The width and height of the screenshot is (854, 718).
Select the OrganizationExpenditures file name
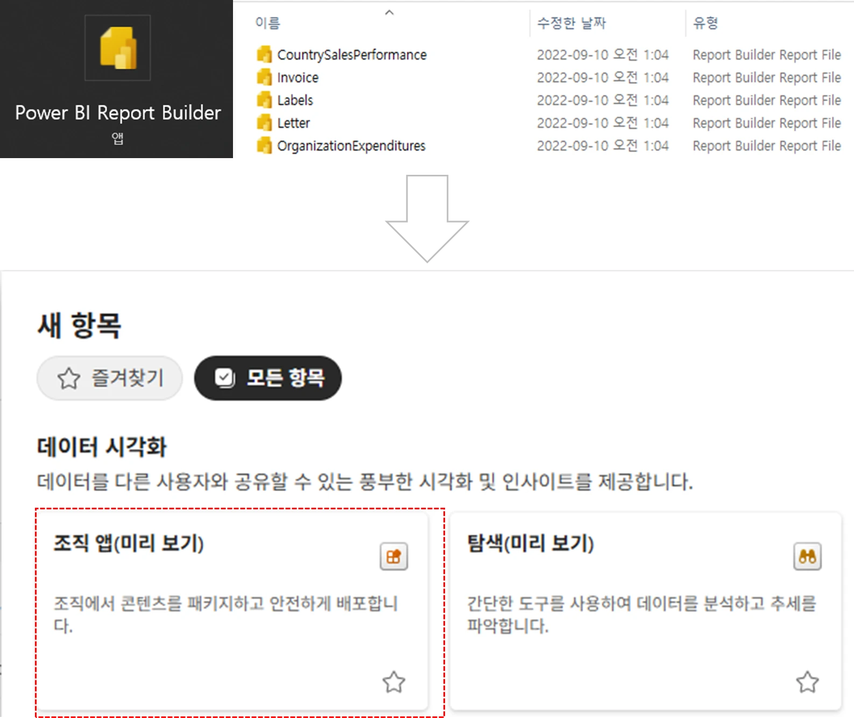coord(351,146)
